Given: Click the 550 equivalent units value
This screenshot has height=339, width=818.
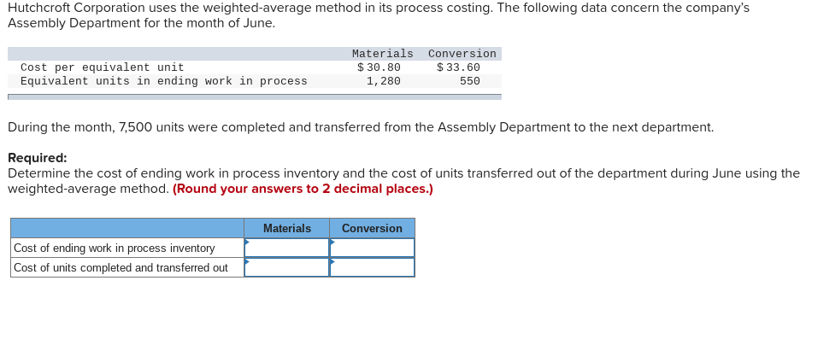Looking at the screenshot, I should 470,81.
